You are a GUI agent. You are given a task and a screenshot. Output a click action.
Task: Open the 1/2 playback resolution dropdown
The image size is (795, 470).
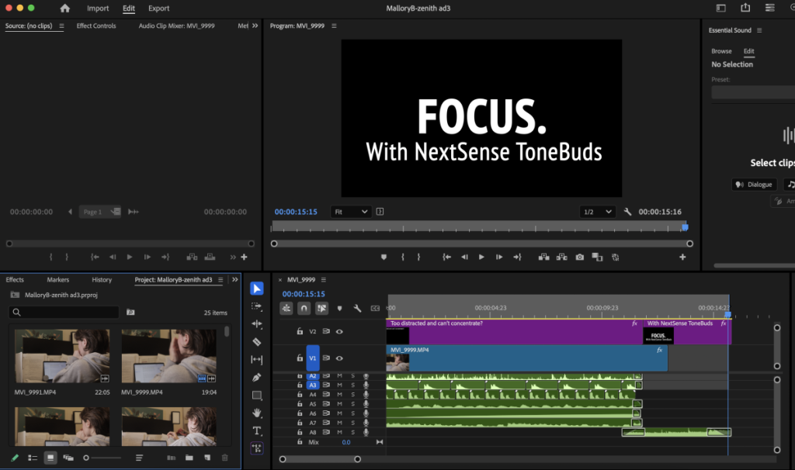[597, 212]
